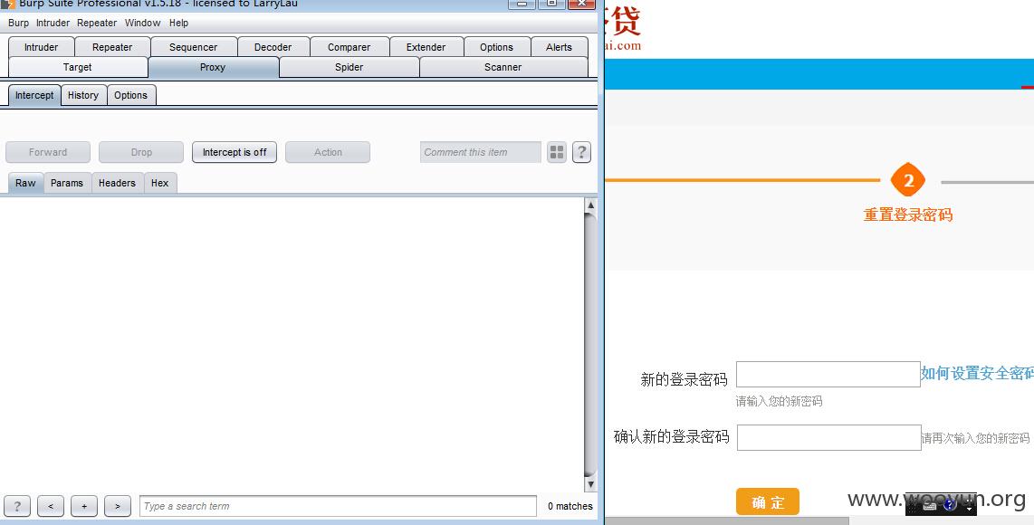Click the raw editor scrollbar up arrow
The width and height of the screenshot is (1034, 525).
591,205
